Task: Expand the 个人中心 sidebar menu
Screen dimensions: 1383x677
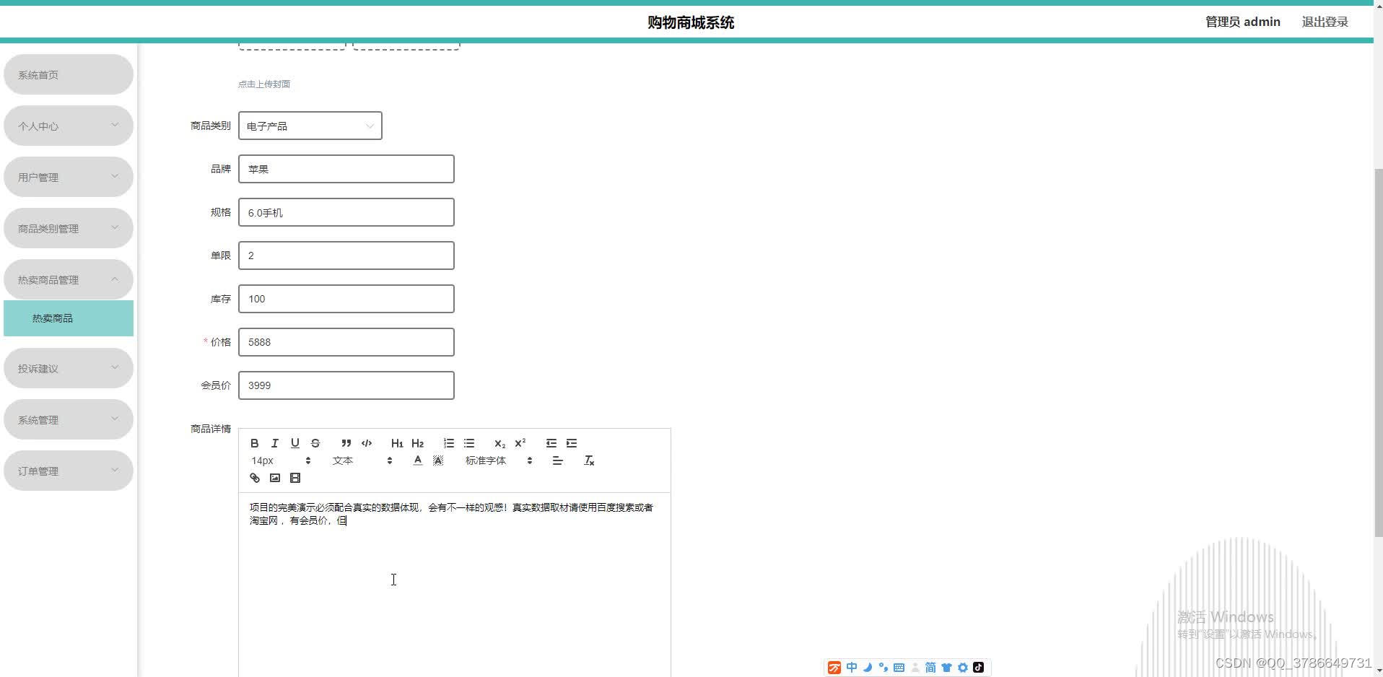Action: tap(69, 126)
